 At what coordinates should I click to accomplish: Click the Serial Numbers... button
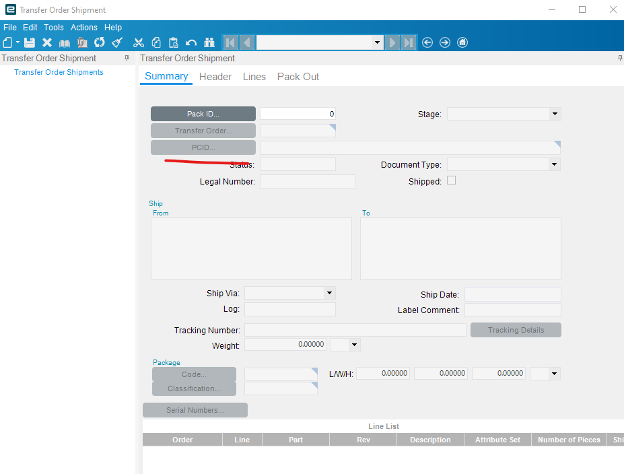pos(195,410)
